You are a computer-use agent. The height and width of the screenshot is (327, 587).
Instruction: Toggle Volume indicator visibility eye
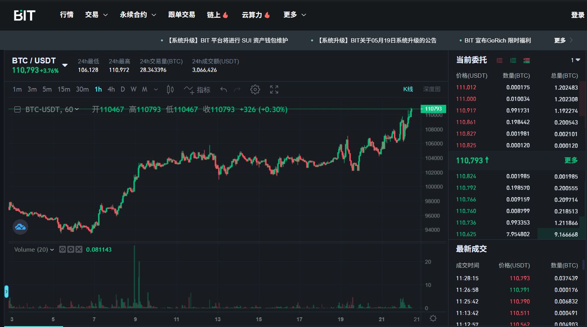[62, 249]
